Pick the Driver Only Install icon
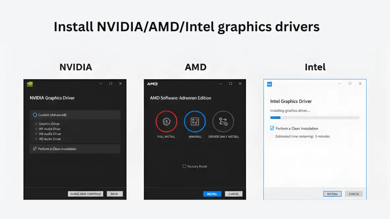The image size is (390, 219). click(223, 121)
